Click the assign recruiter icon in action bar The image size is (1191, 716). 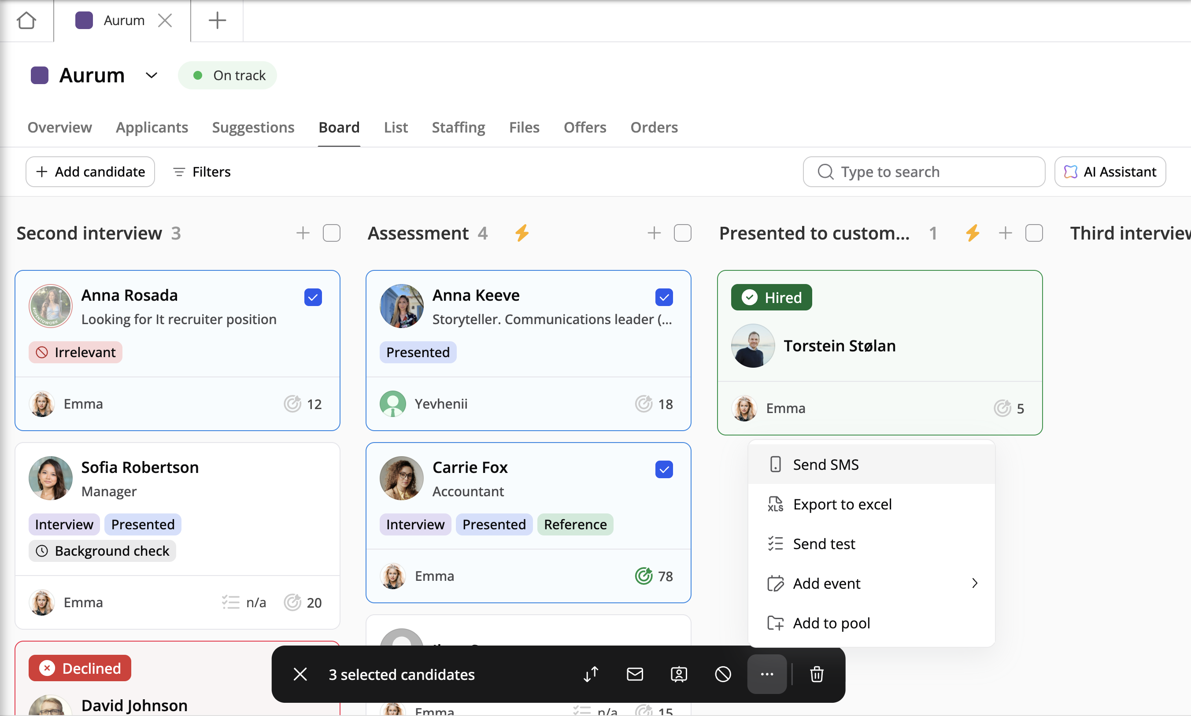click(x=678, y=674)
